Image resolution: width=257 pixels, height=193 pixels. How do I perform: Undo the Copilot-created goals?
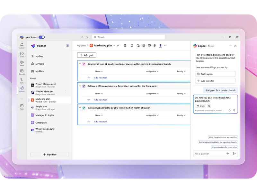coord(200,106)
